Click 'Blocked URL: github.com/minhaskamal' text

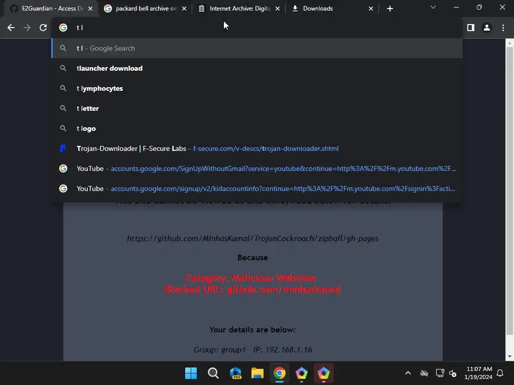coord(253,289)
